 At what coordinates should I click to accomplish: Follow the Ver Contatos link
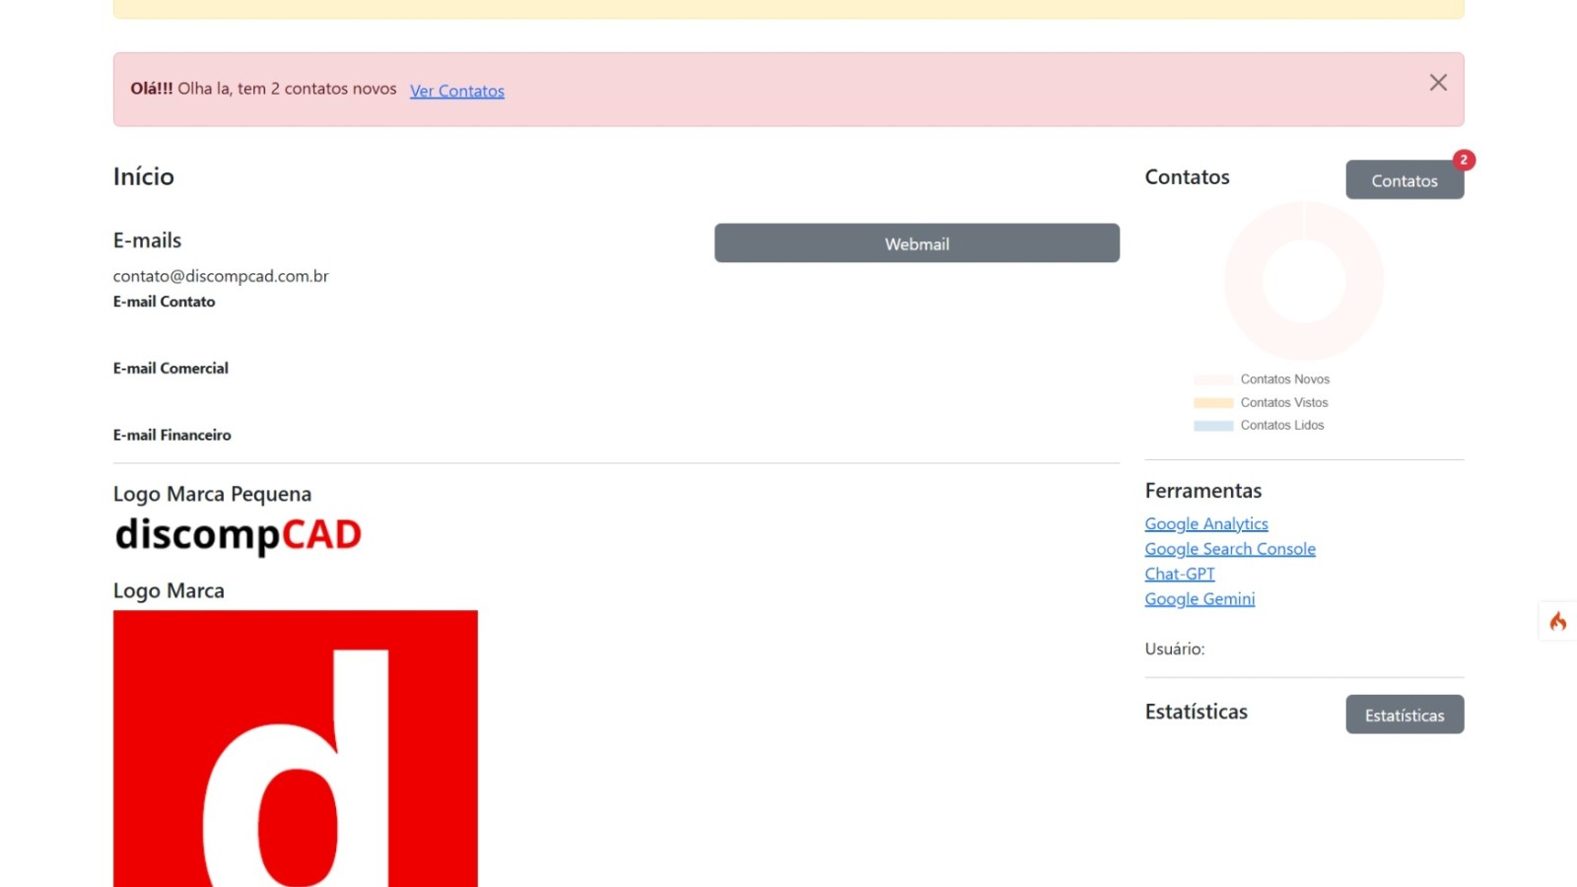456,90
